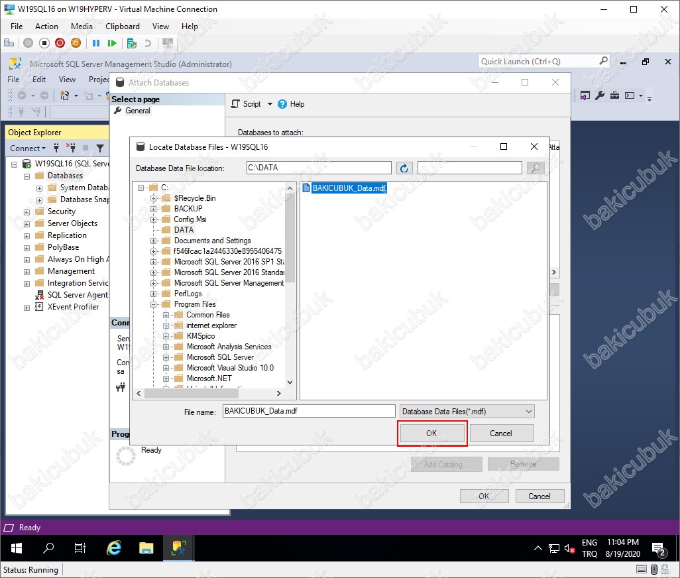Expand the KMSpico folder node
The image size is (680, 578).
166,336
